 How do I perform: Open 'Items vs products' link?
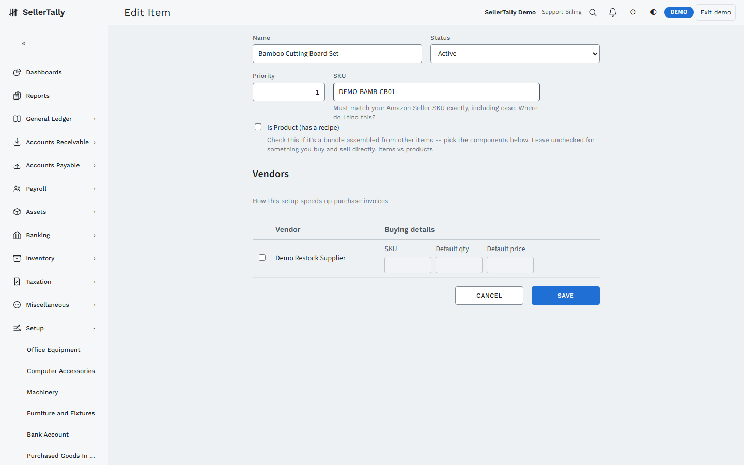tap(406, 149)
